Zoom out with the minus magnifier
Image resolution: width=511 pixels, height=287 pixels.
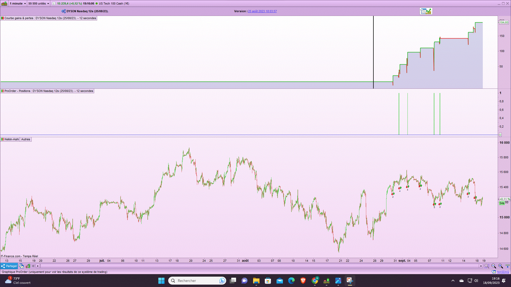point(494,266)
